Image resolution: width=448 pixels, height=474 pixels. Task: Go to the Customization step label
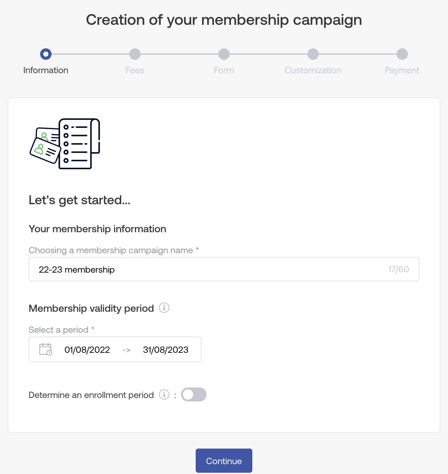[x=313, y=70]
